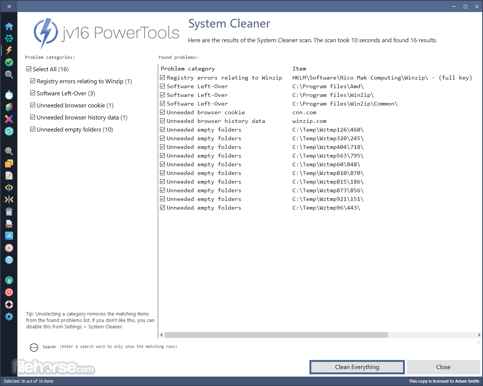
Task: Click the red octagon X sidebar icon
Action: (x=9, y=248)
